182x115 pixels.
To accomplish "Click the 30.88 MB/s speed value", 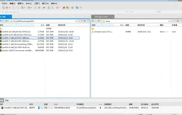I will pyautogui.click(x=134, y=108).
